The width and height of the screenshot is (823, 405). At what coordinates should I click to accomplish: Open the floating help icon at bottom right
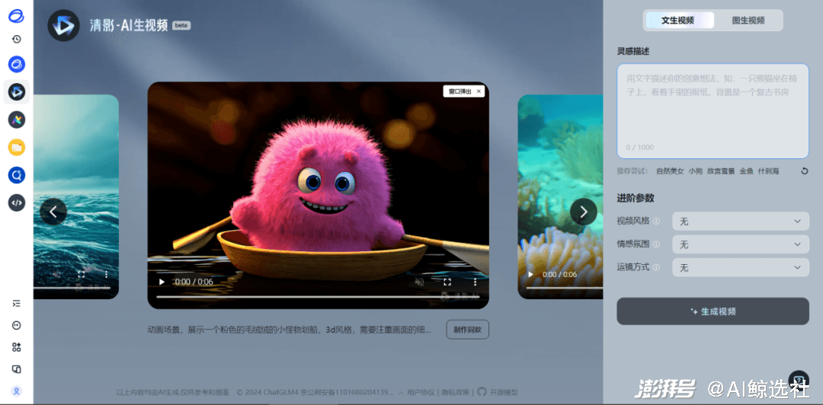point(799,381)
